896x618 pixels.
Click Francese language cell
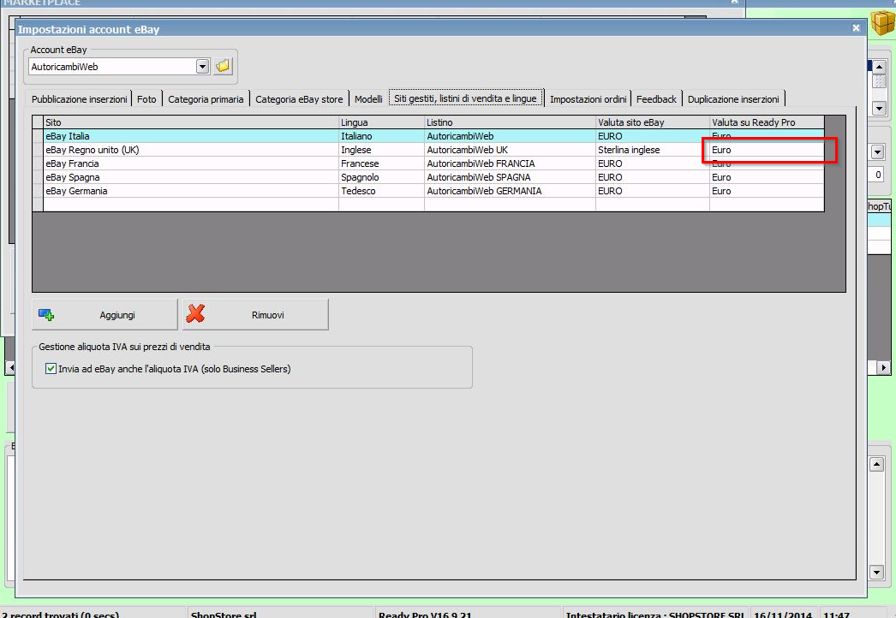(x=381, y=163)
